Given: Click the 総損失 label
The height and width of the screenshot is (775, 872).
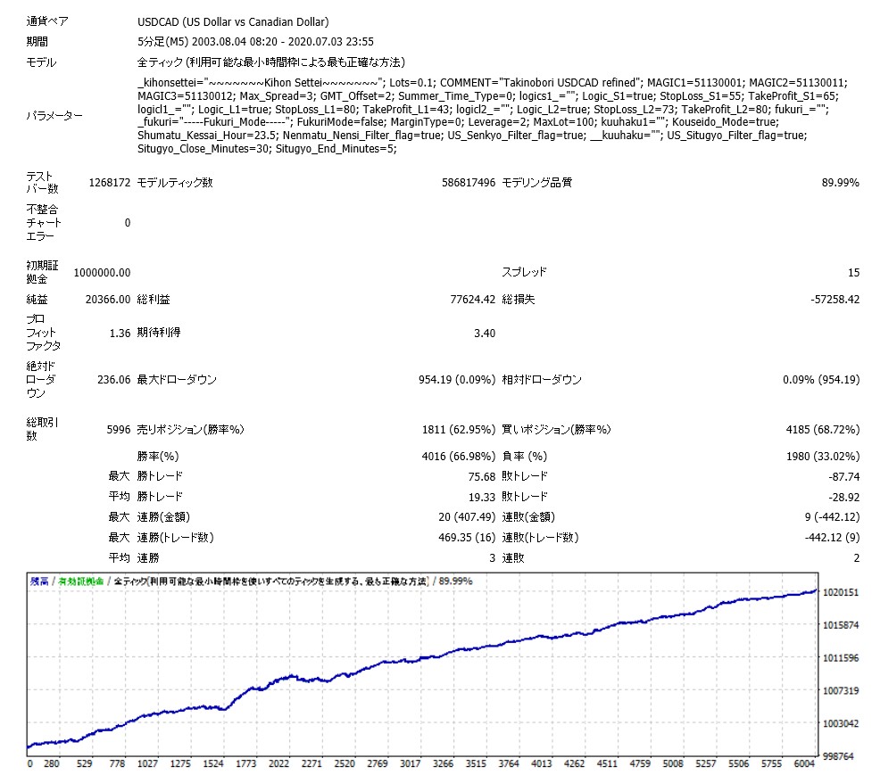Looking at the screenshot, I should (x=519, y=300).
